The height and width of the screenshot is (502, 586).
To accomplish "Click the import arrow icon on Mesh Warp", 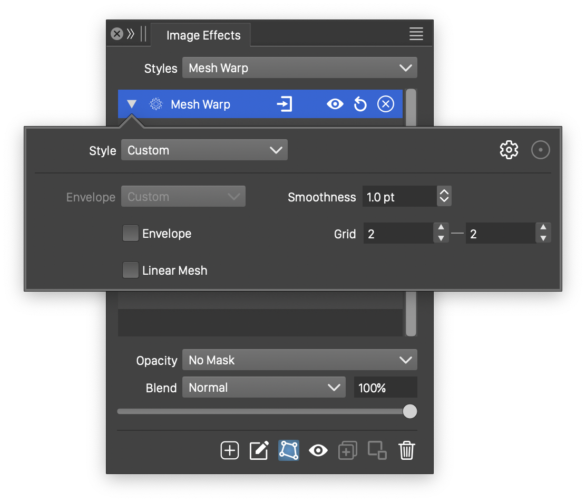I will (x=285, y=104).
